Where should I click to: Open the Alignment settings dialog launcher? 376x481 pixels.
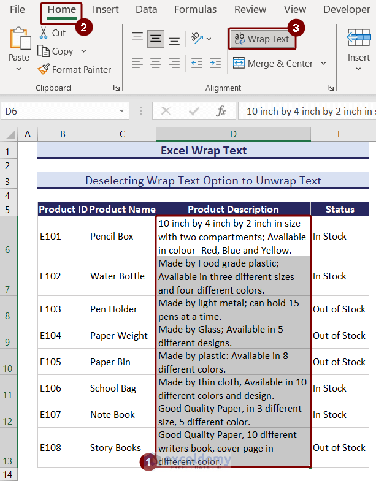331,88
